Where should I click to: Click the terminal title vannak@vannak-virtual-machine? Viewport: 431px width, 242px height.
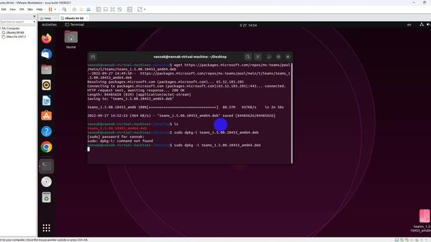[190, 56]
